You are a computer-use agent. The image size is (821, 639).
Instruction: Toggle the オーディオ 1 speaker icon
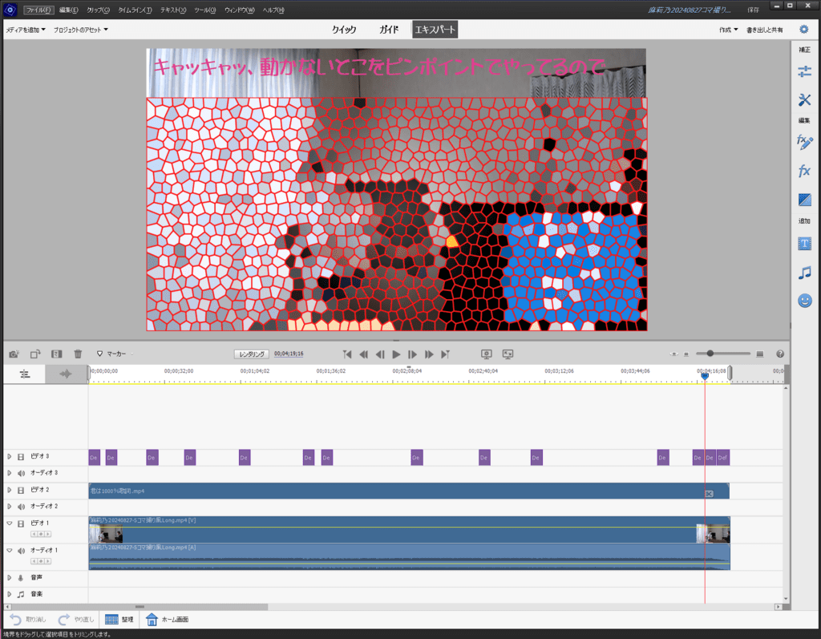tap(21, 551)
